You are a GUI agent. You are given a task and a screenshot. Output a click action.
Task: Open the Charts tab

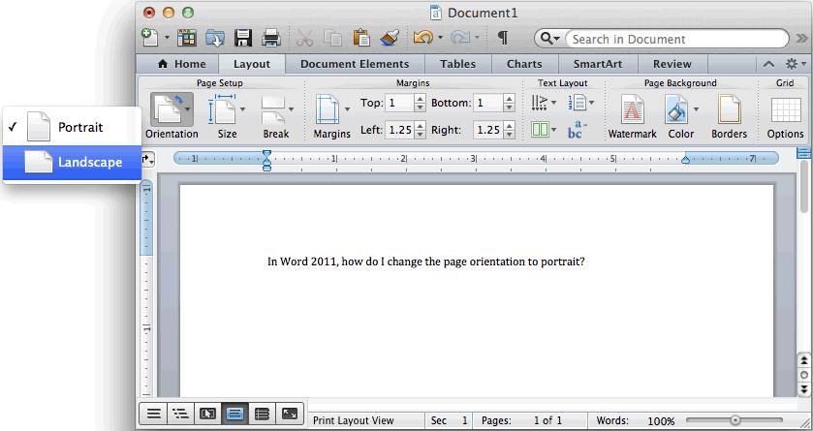524,64
